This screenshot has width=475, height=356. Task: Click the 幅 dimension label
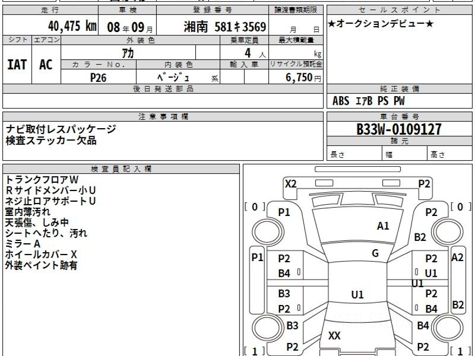pos(389,155)
